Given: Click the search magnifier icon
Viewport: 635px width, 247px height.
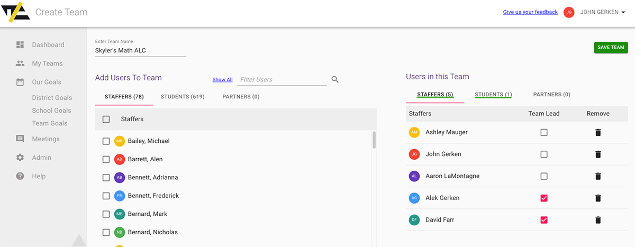Looking at the screenshot, I should (x=335, y=80).
